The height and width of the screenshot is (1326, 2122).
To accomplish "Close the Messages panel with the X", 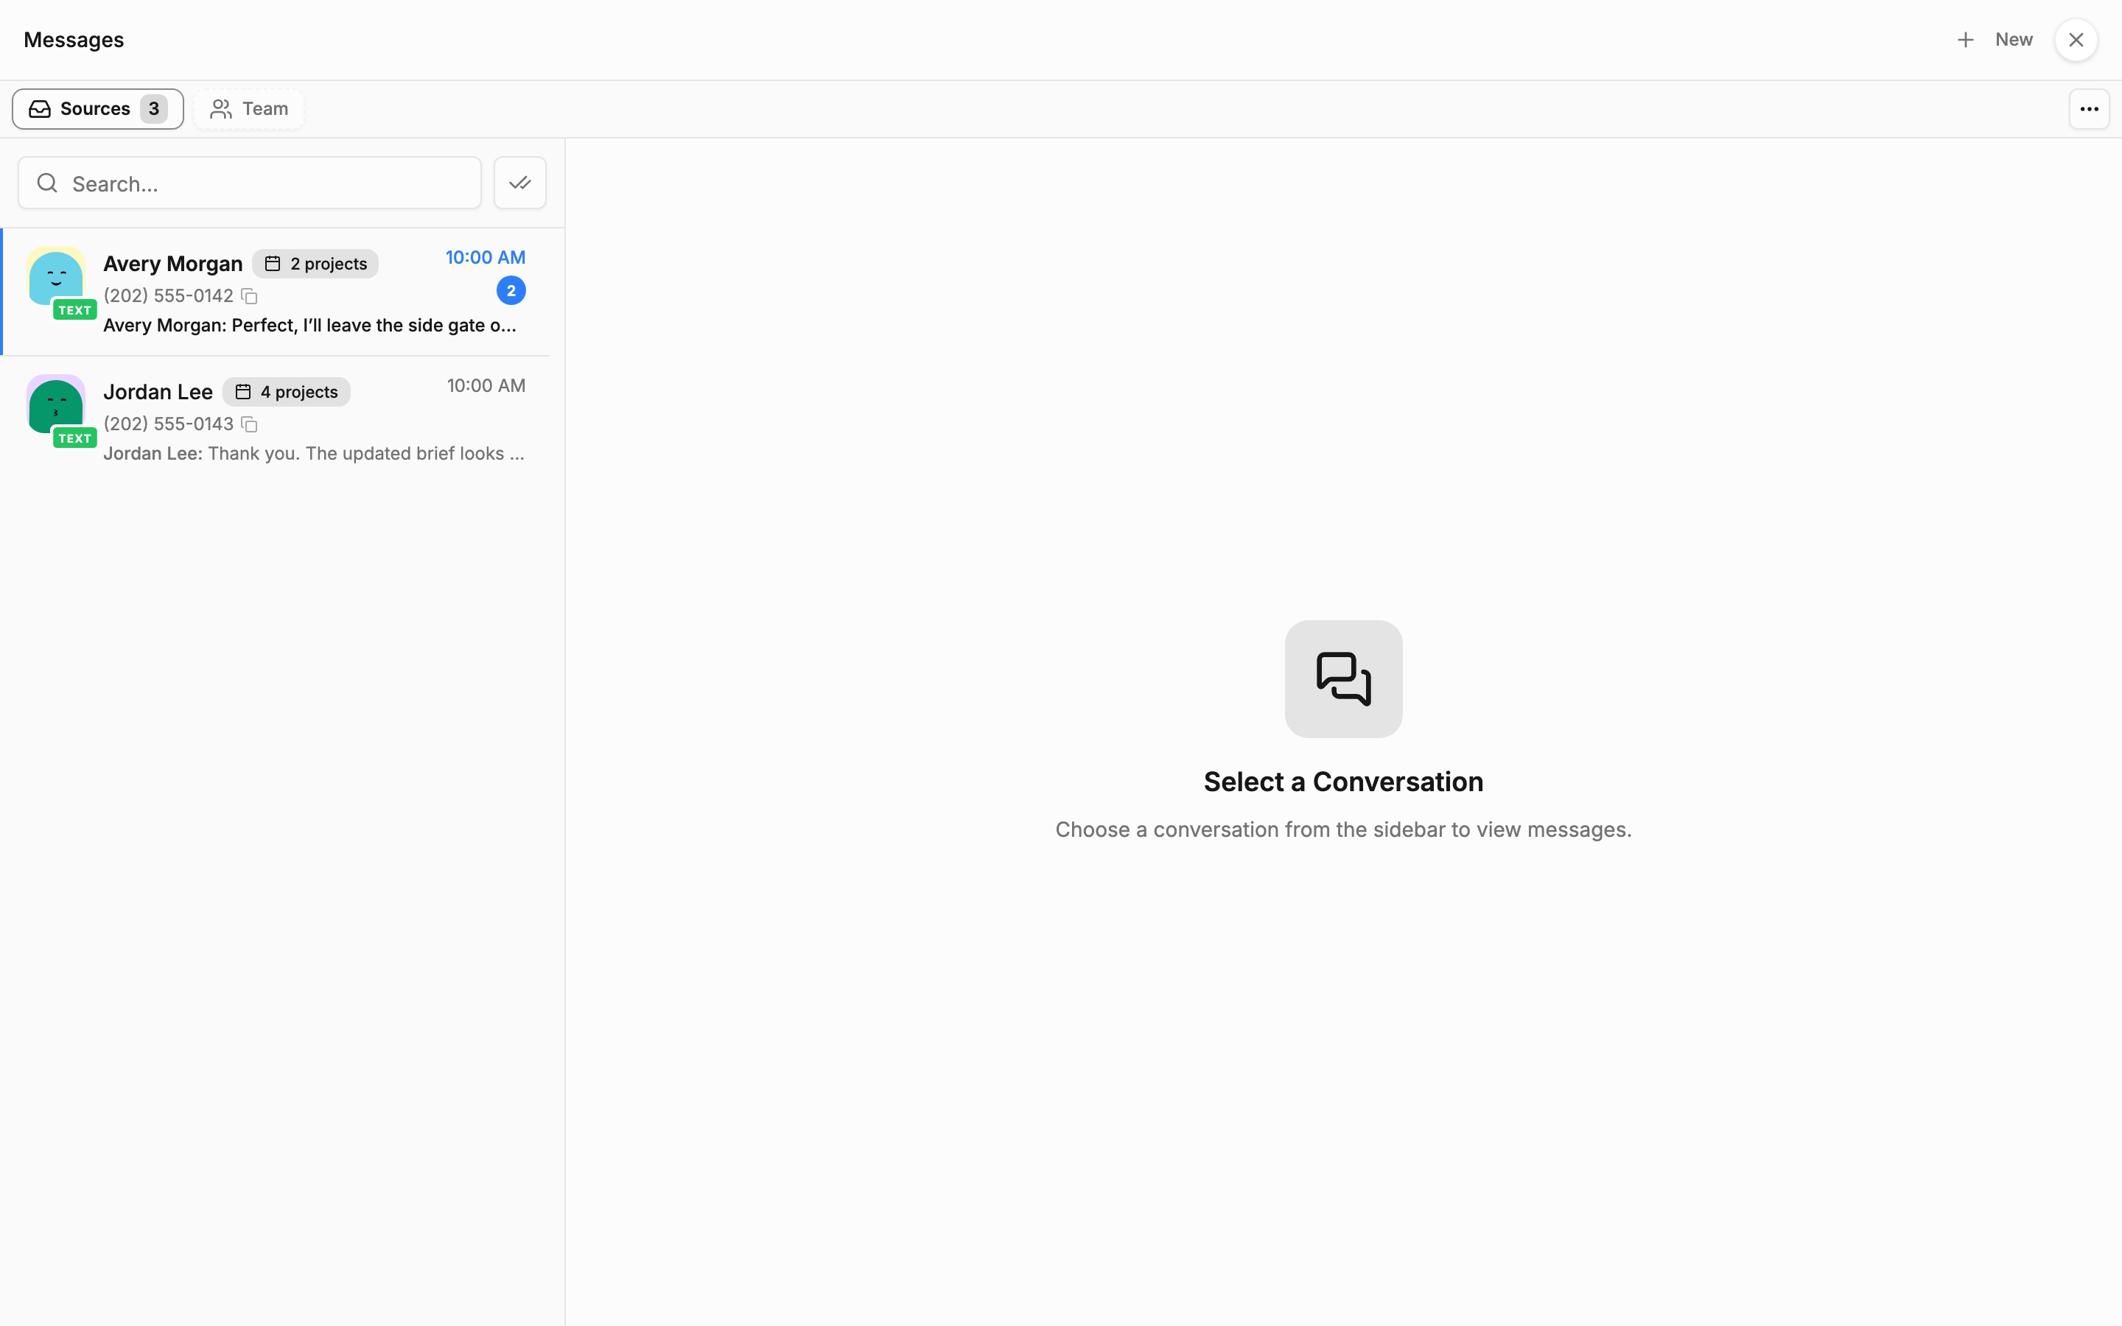I will 2076,41.
